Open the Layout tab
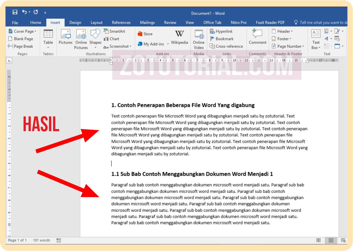 [x=97, y=22]
